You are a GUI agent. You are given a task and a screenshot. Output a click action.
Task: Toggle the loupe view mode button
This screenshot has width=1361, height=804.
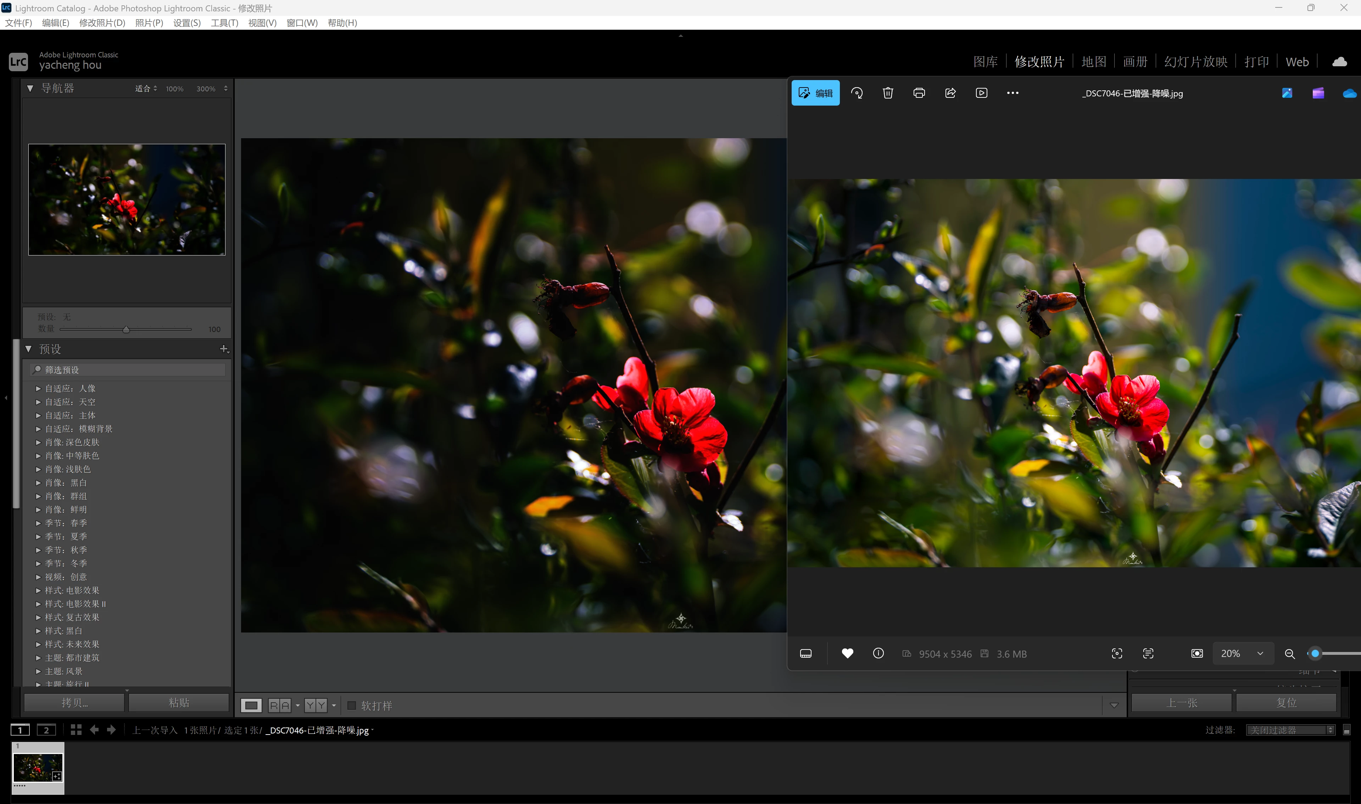(x=251, y=705)
